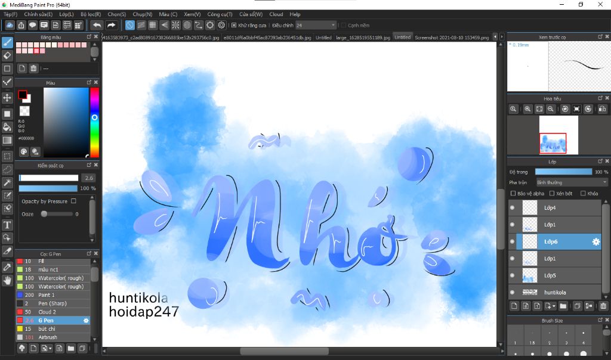The height and width of the screenshot is (360, 611).
Task: Toggle the Khử răng cưa checkbox
Action: pos(234,25)
